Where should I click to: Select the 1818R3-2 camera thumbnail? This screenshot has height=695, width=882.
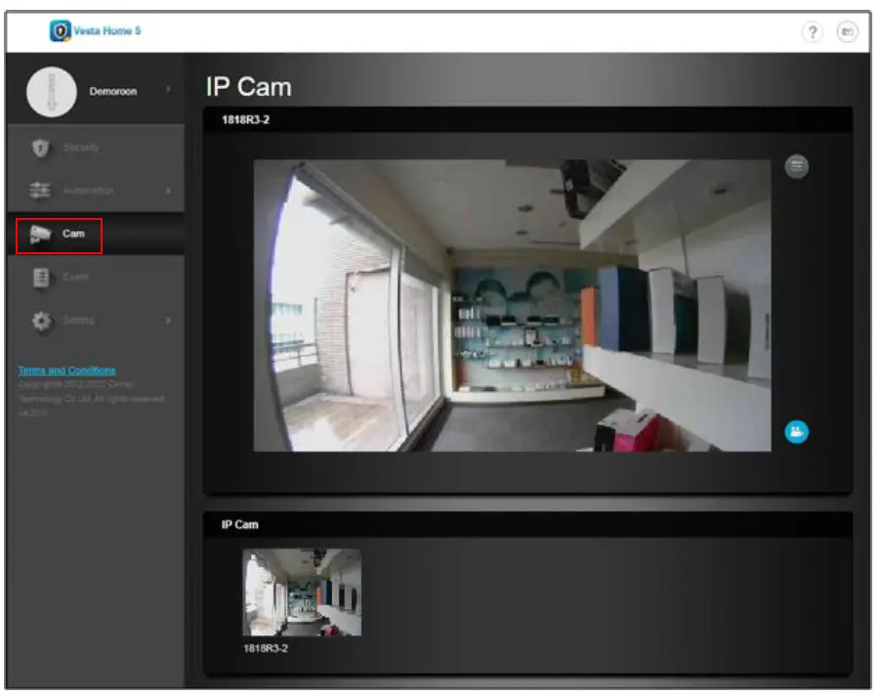pos(302,592)
